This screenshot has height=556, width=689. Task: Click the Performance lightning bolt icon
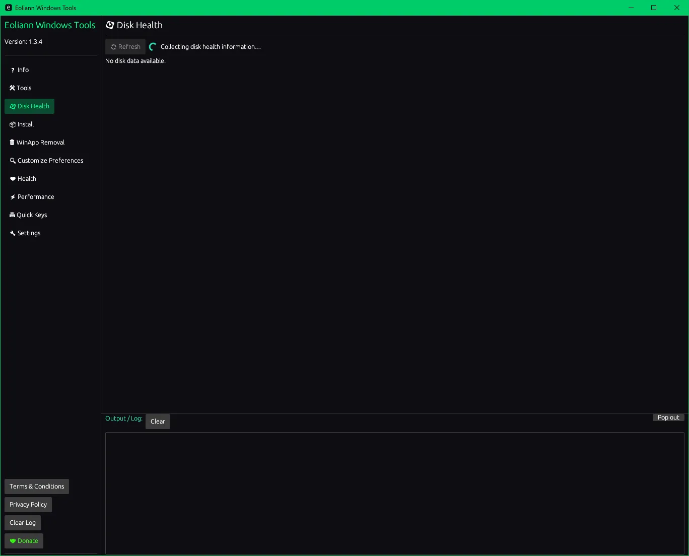click(13, 197)
